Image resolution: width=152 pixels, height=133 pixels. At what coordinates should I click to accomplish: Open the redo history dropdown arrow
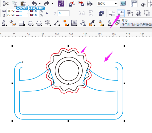(52, 4)
